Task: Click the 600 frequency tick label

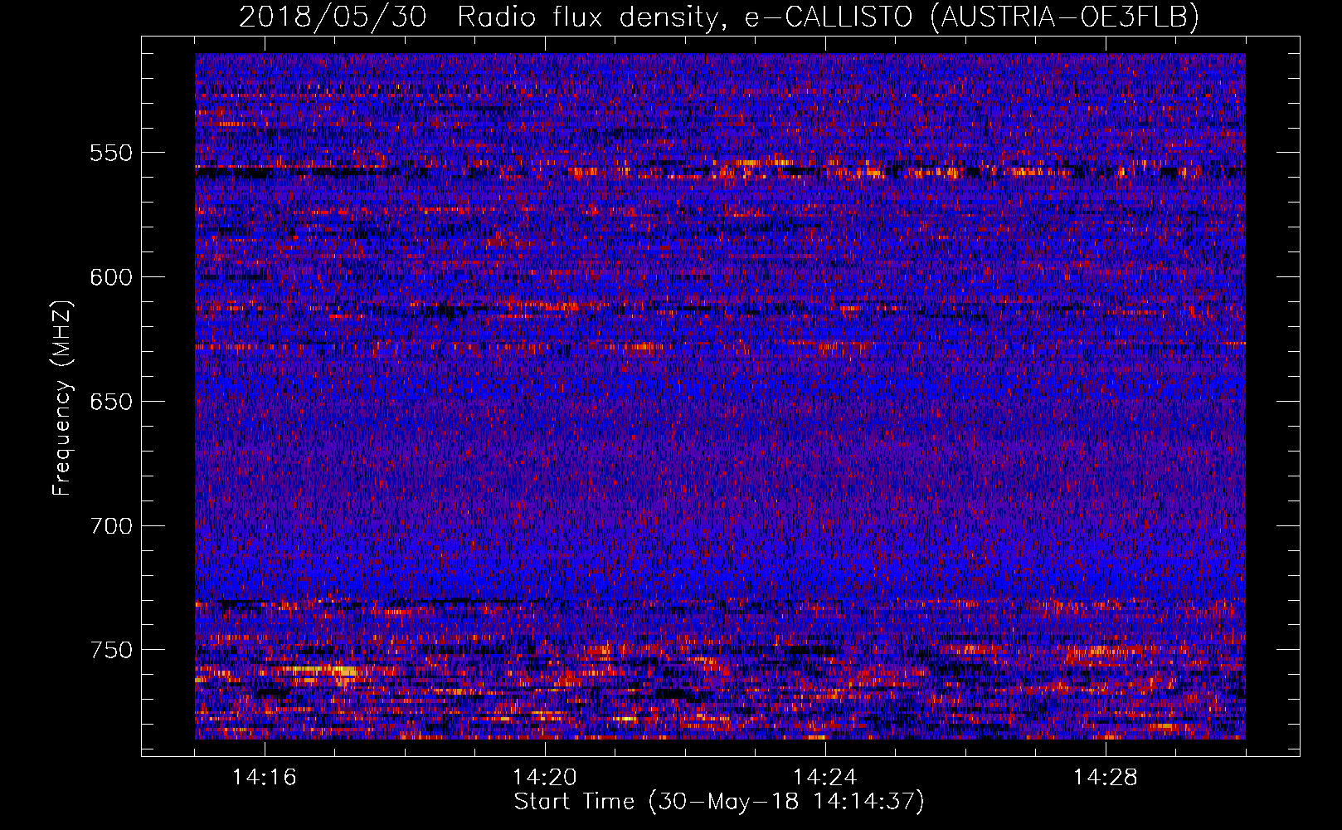Action: [x=111, y=277]
